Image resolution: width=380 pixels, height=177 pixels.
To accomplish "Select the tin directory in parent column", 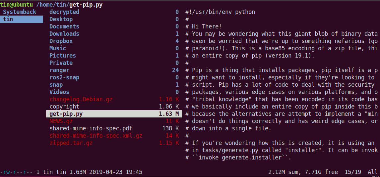I will coord(21,19).
